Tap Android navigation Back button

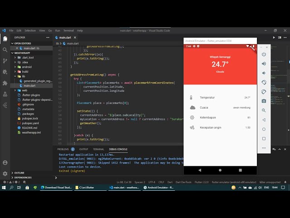pyautogui.click(x=200, y=170)
